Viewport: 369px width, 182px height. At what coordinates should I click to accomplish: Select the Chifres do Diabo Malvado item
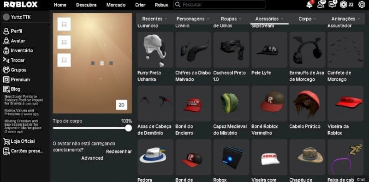(193, 50)
